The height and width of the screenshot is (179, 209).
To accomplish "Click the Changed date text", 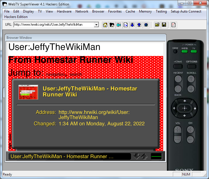I will 102,124.
